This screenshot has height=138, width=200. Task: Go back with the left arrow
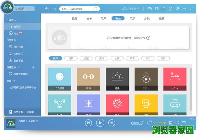point(47,9)
